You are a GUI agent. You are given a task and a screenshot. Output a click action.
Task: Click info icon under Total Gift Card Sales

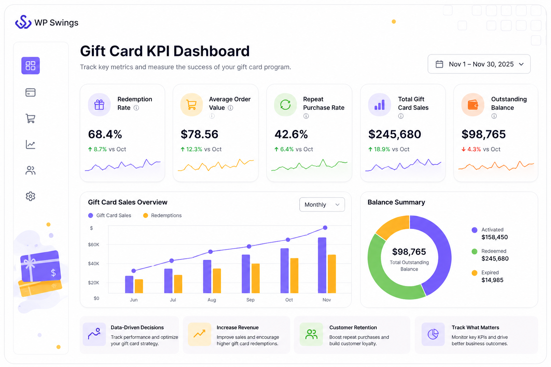(401, 116)
